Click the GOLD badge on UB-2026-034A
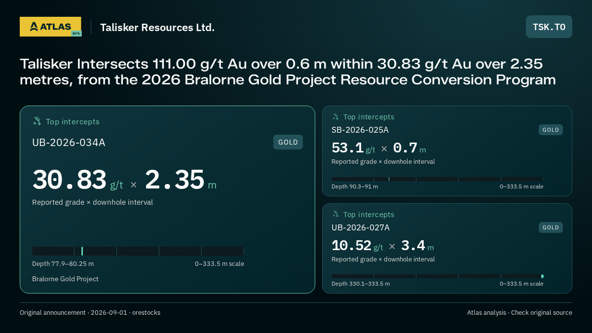 pos(288,142)
